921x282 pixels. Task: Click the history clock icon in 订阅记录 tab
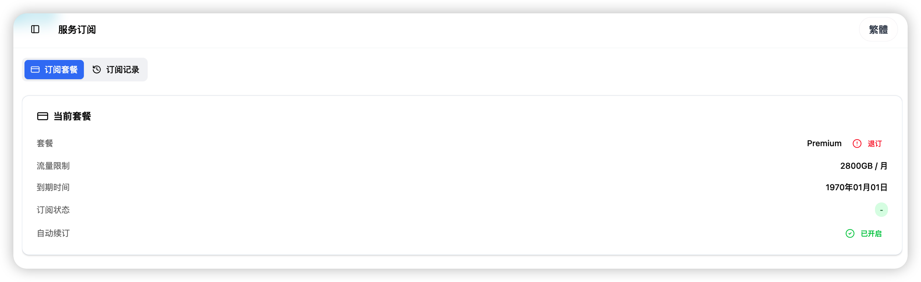point(96,70)
